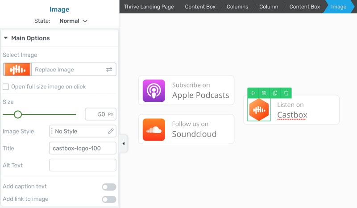
Task: Click the Title field castbox-logo-100
Action: 83,148
